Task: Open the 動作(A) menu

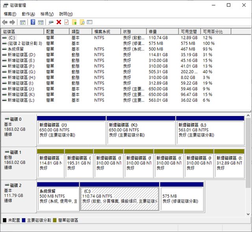Action: point(28,14)
